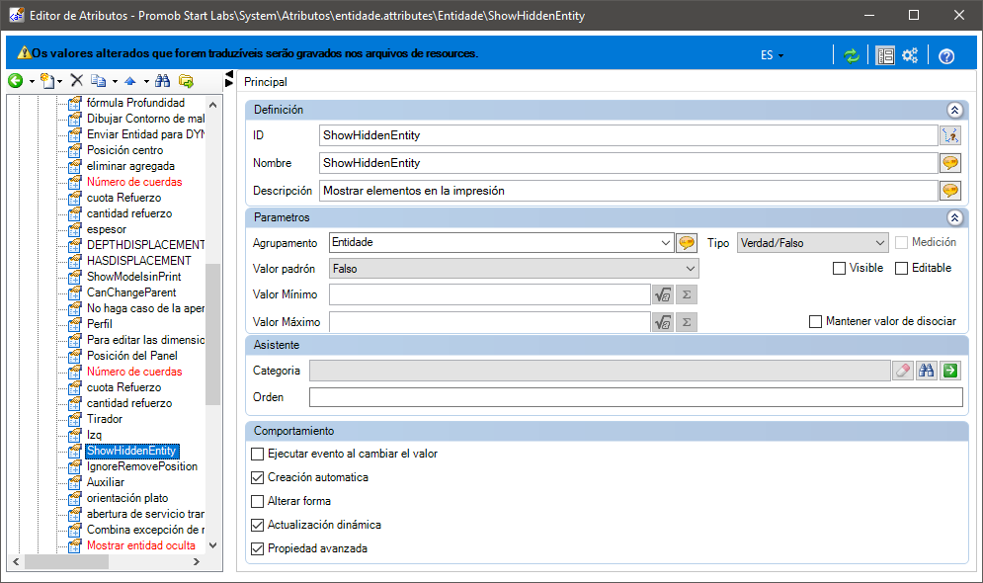The width and height of the screenshot is (983, 583).
Task: Click the icon beside the ID field
Action: pos(950,135)
